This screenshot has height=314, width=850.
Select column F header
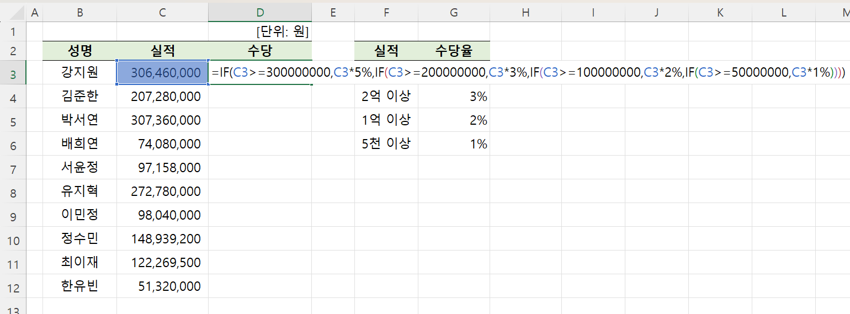click(x=386, y=12)
